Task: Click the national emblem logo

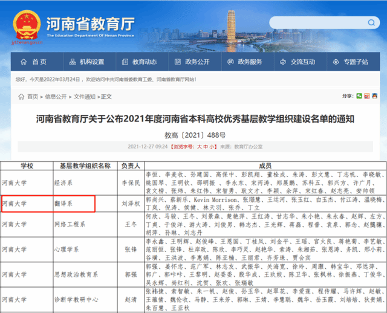Action: tap(27, 25)
